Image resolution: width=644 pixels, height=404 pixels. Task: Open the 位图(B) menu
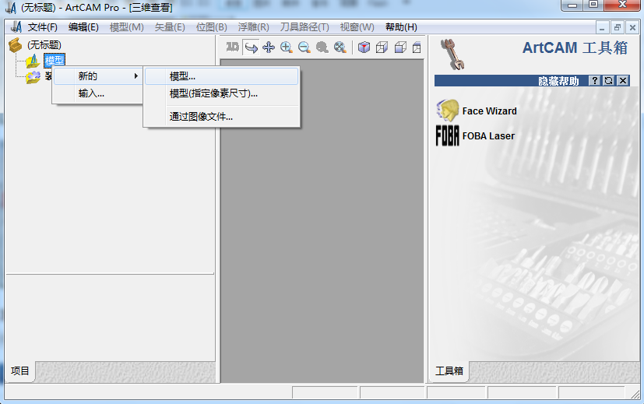click(x=212, y=27)
